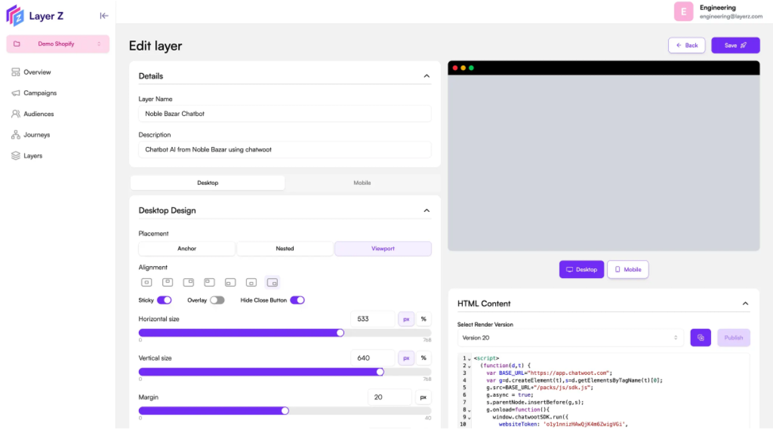Pick the bottom-left alignment icon
The height and width of the screenshot is (429, 773).
[231, 283]
